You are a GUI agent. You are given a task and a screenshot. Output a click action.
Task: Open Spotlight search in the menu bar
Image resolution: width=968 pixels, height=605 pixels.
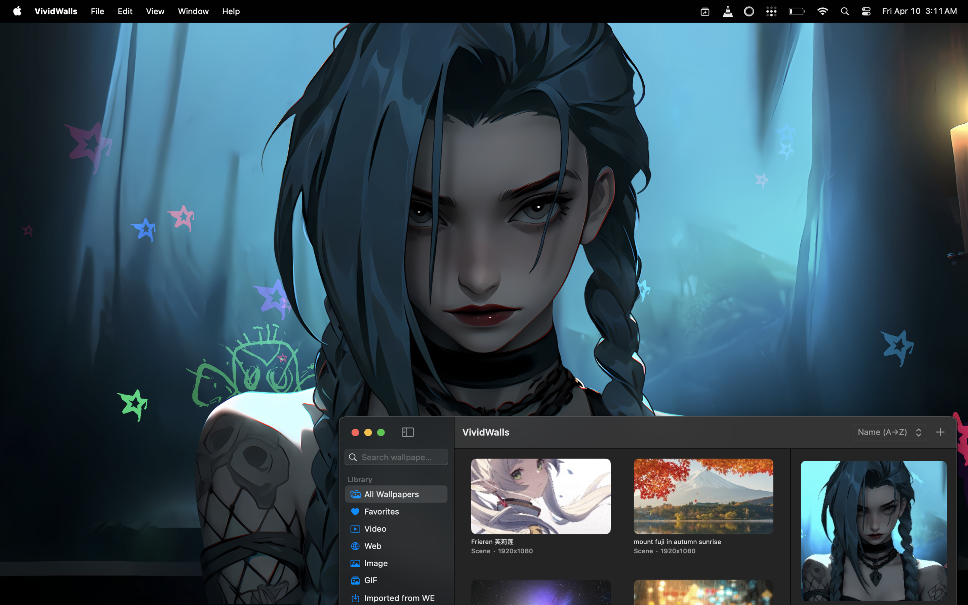(x=845, y=11)
